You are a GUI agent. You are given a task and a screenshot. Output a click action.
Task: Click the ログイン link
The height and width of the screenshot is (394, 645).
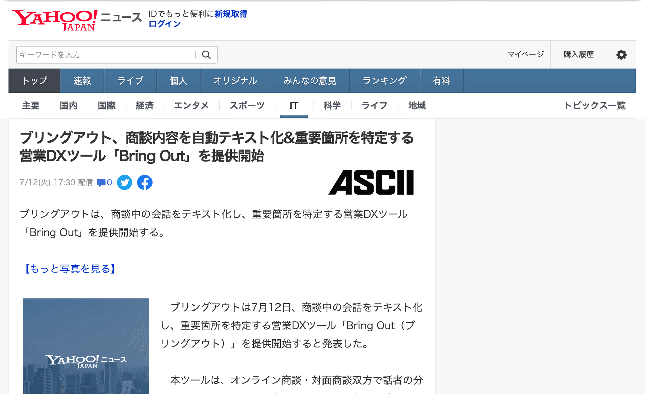(x=165, y=24)
